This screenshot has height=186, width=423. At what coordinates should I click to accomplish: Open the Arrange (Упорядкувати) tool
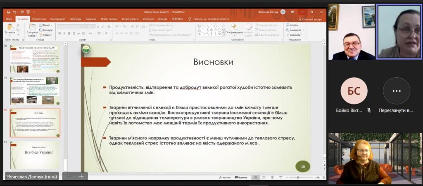[235, 29]
